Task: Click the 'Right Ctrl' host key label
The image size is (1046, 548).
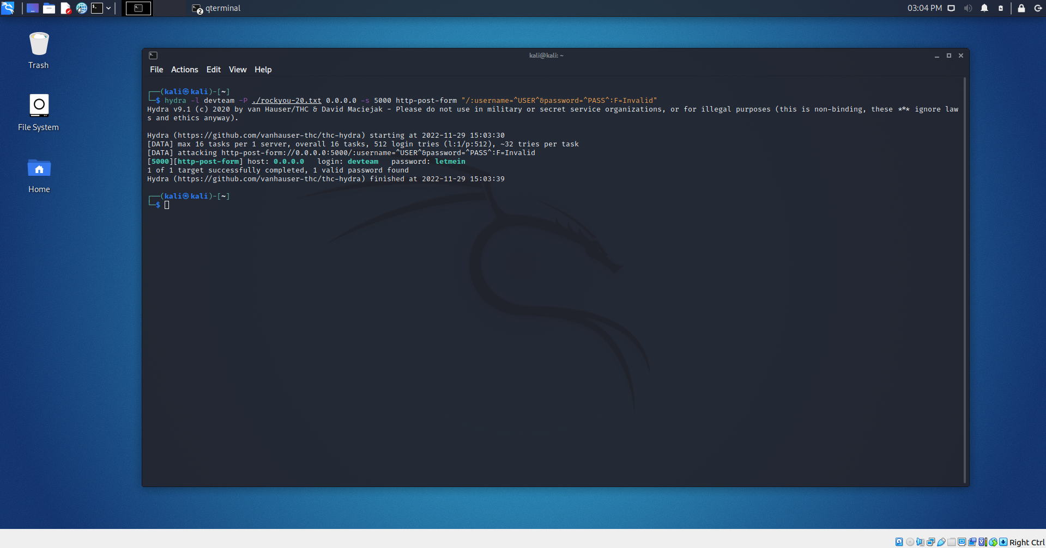Action: click(x=1027, y=543)
